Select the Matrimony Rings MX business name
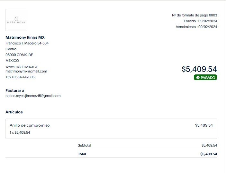The image size is (226, 173). pyautogui.click(x=25, y=37)
